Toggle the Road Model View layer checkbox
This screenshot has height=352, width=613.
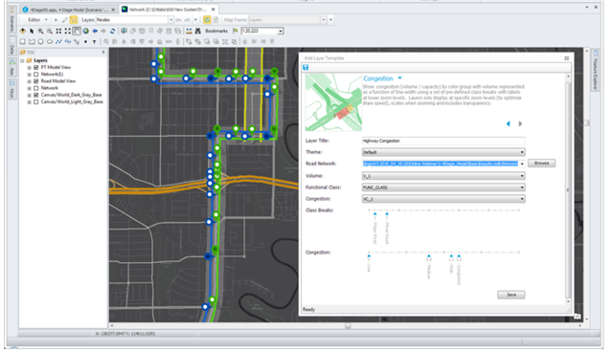coord(36,81)
